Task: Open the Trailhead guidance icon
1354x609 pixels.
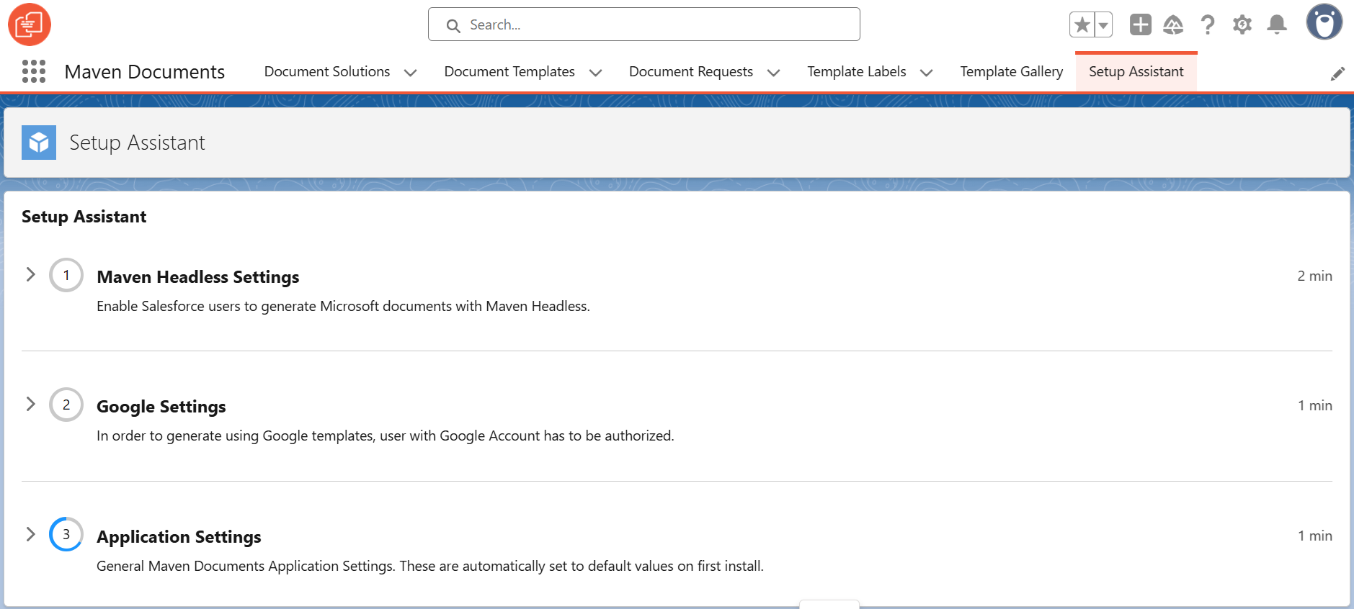Action: (x=1173, y=24)
